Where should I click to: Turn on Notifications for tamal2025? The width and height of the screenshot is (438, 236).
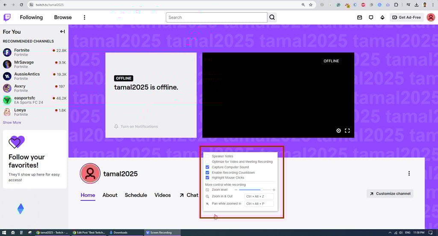[136, 127]
